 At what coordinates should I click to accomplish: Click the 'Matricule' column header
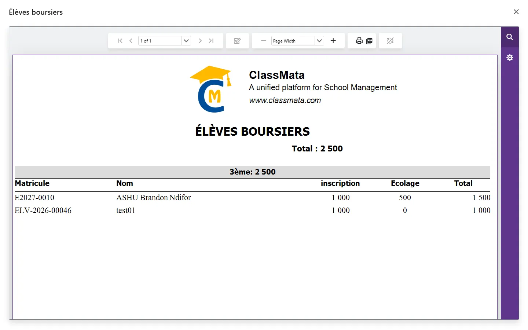(32, 183)
